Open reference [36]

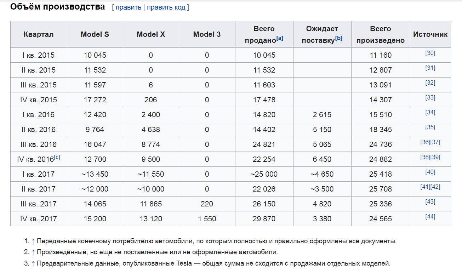[x=425, y=142]
